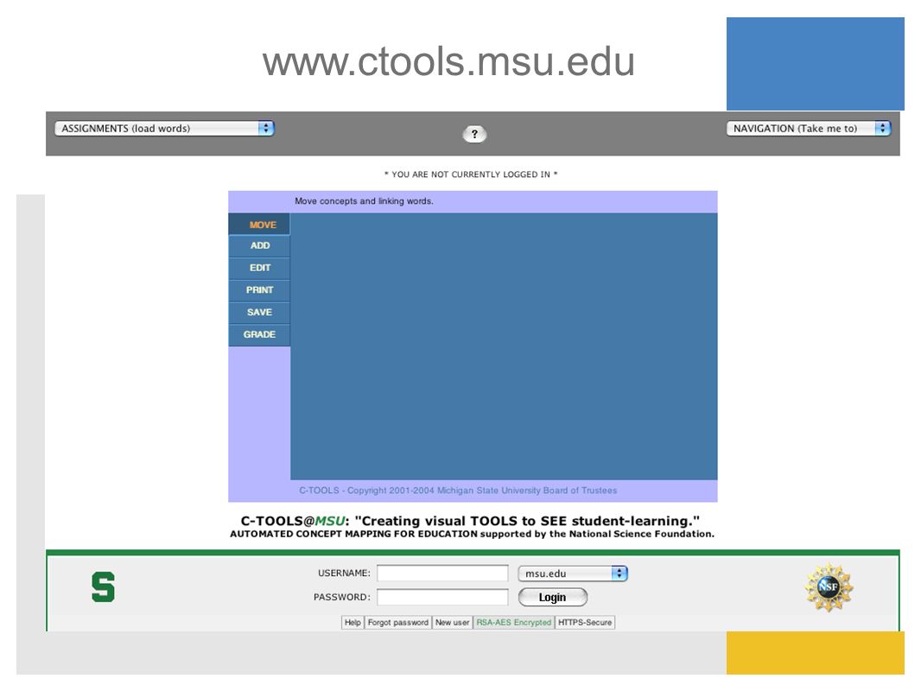Open the ASSIGNMENTS (load words) dropdown
This screenshot has width=921, height=691.
pos(164,128)
